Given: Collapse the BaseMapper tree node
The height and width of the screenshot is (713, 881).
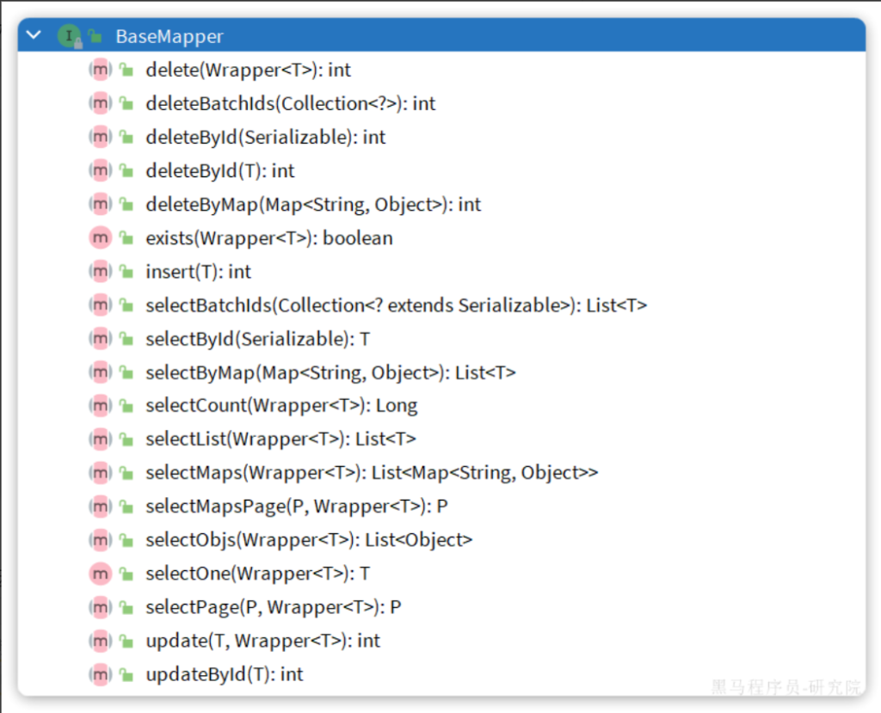Looking at the screenshot, I should (x=34, y=36).
